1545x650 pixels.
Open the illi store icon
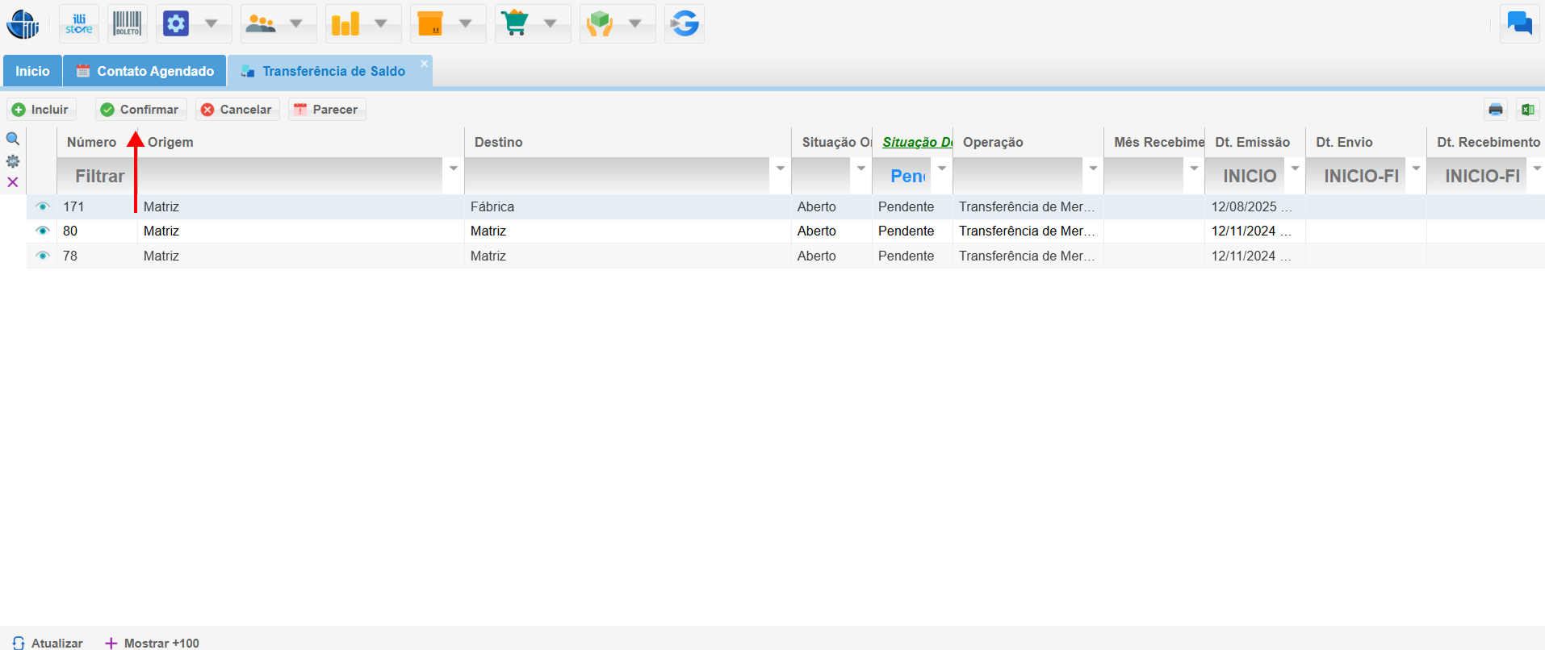pos(79,24)
